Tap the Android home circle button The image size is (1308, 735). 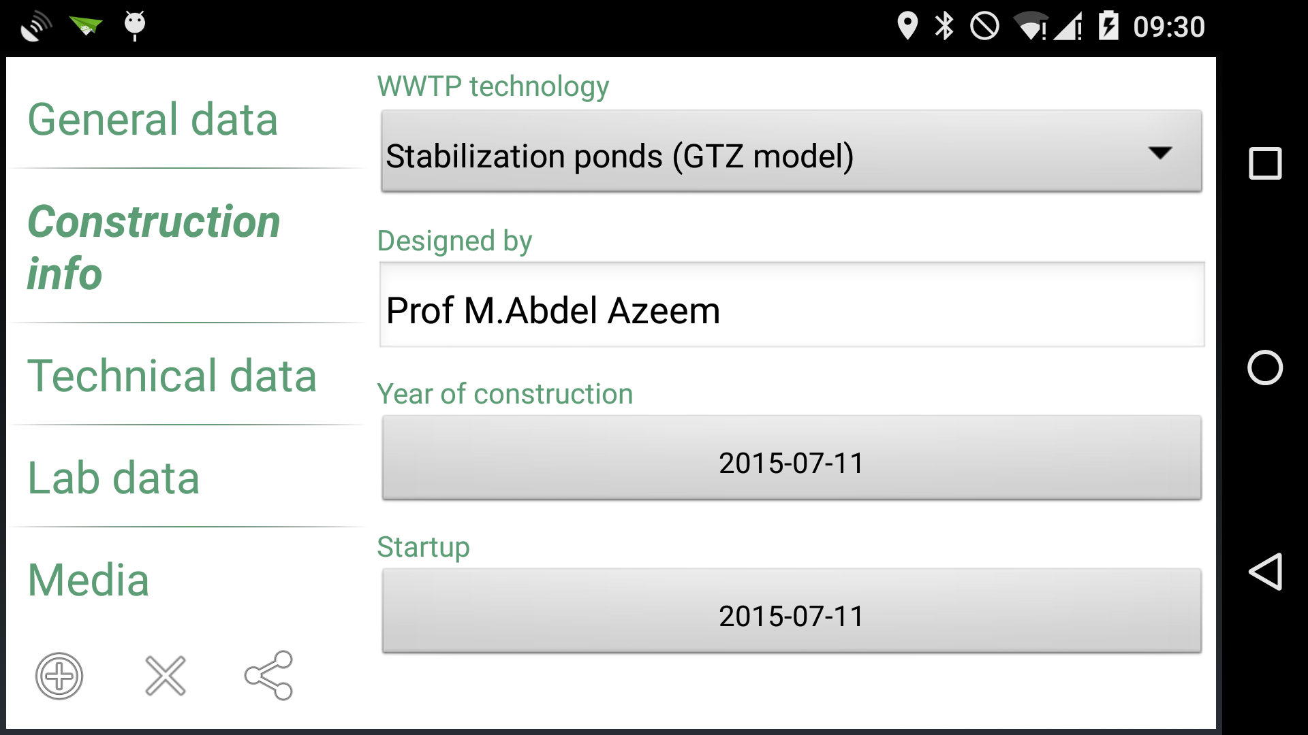coord(1265,367)
